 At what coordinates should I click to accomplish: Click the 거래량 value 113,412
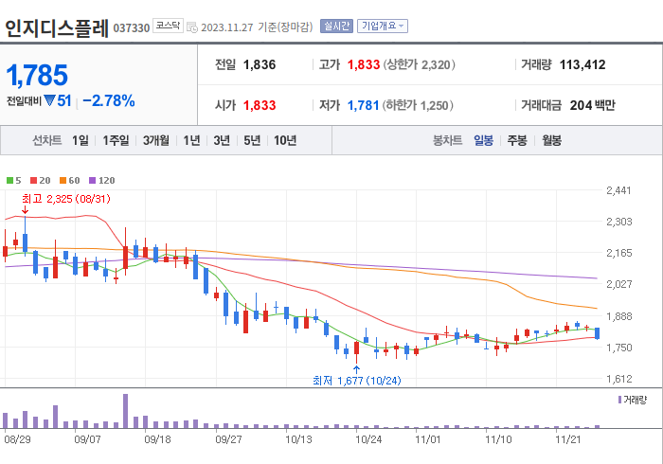pyautogui.click(x=582, y=64)
